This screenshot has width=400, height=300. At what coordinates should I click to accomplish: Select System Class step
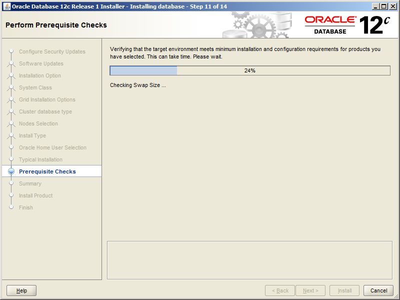point(35,87)
